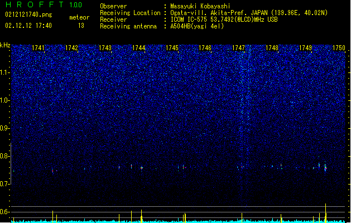Click the Receiver label
The height and width of the screenshot is (223, 351).
click(113, 20)
